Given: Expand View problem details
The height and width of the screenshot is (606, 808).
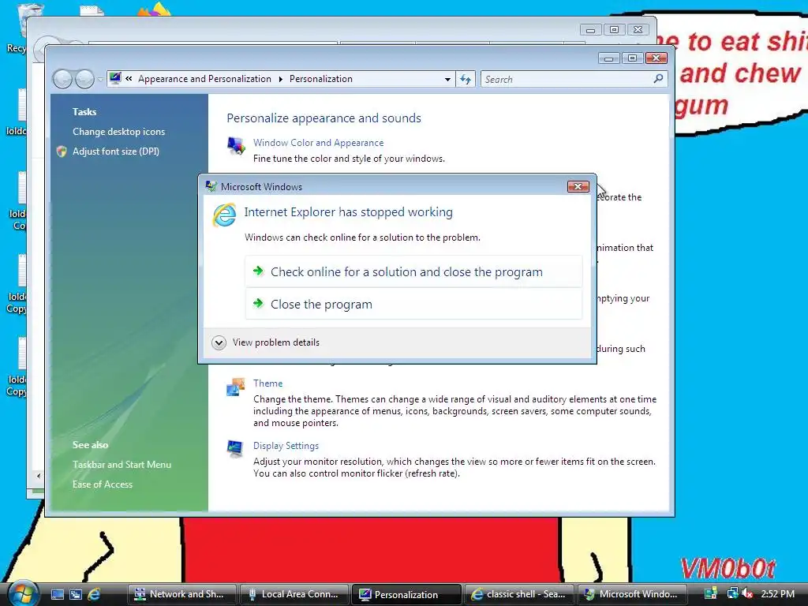Looking at the screenshot, I should 266,342.
